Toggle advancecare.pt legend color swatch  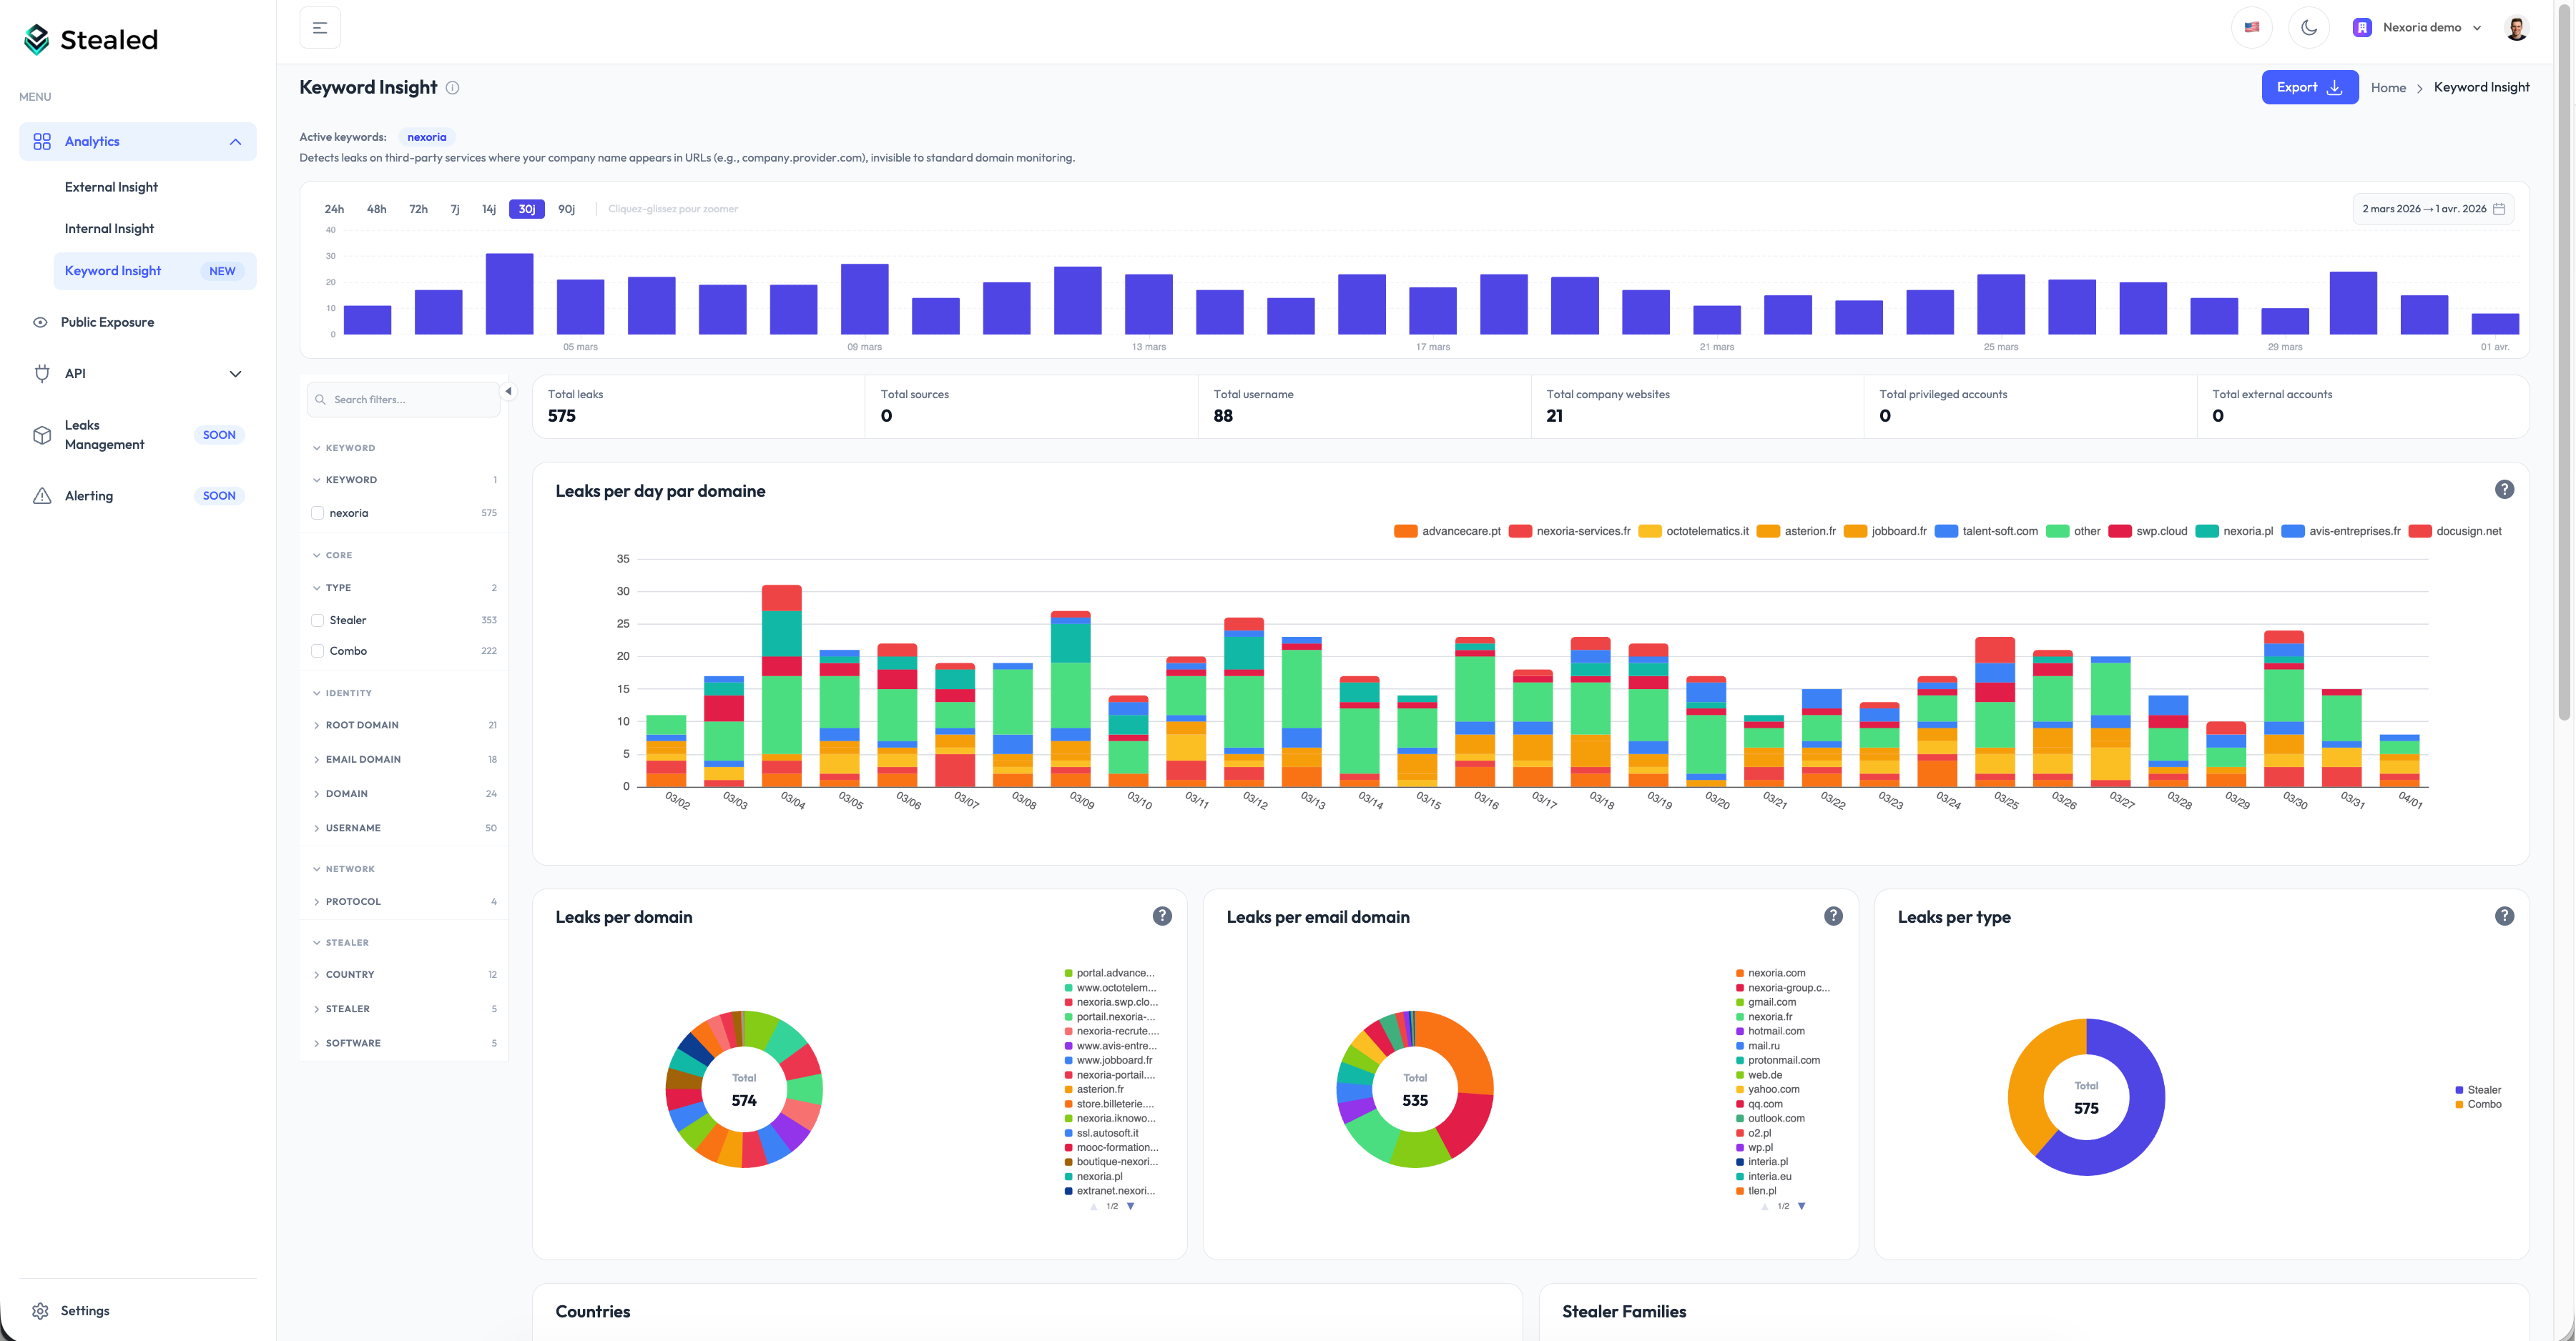[1405, 532]
